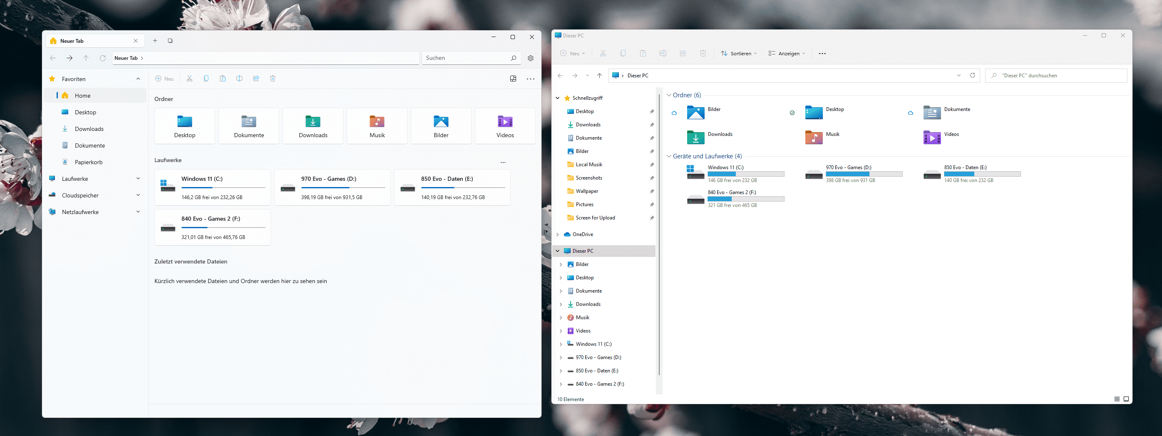
Task: Click the Suchen search field
Action: 471,58
